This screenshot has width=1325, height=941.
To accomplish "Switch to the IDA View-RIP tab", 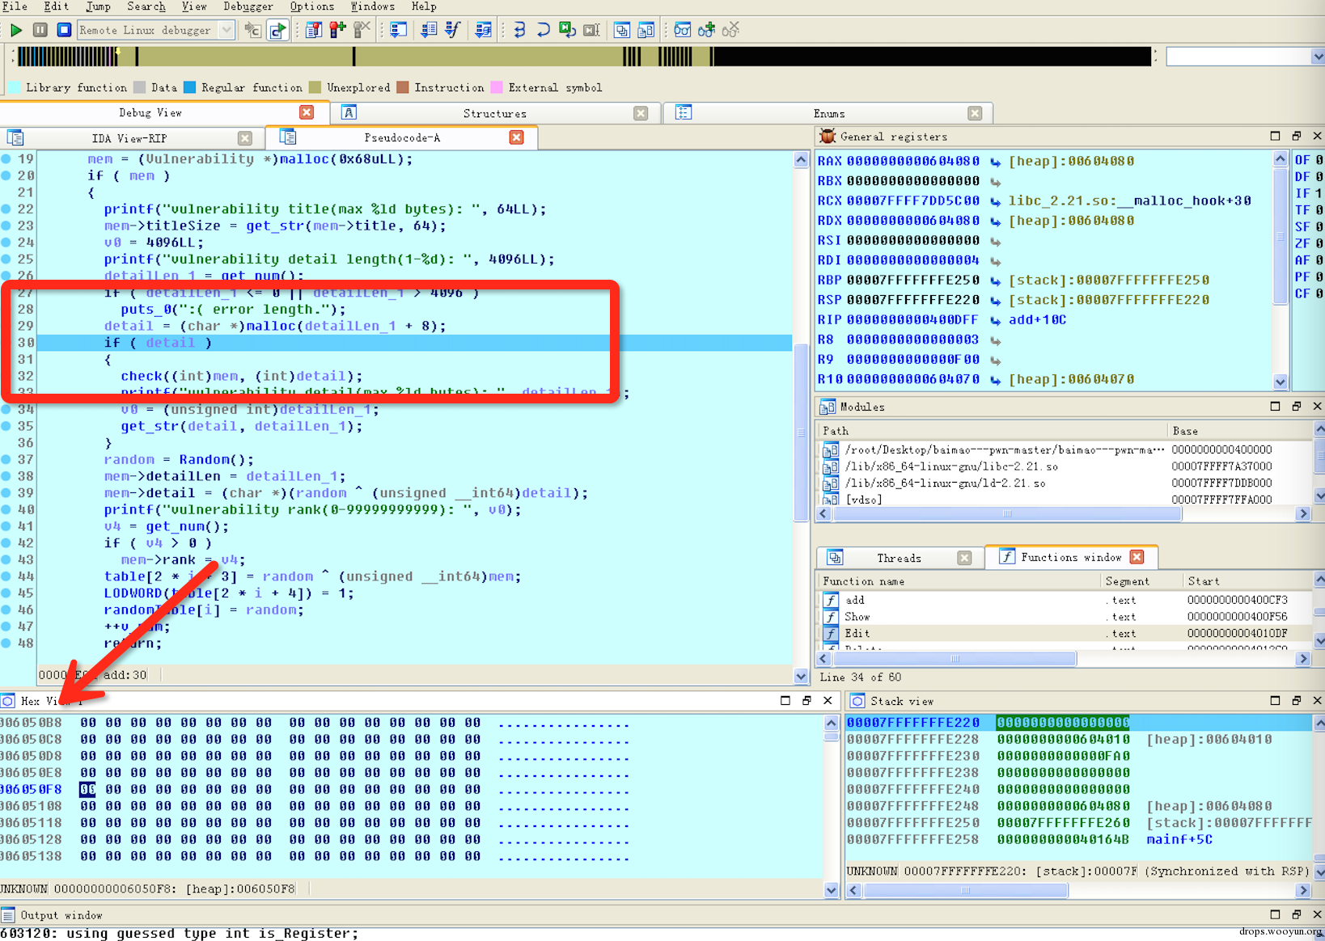I will tap(129, 138).
